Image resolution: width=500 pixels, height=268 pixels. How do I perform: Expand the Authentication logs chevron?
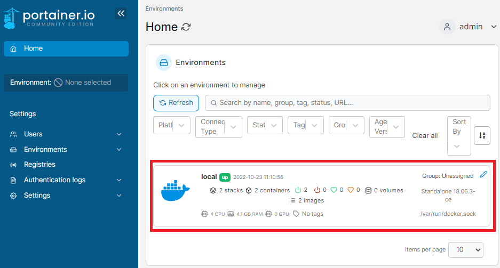[x=119, y=180]
